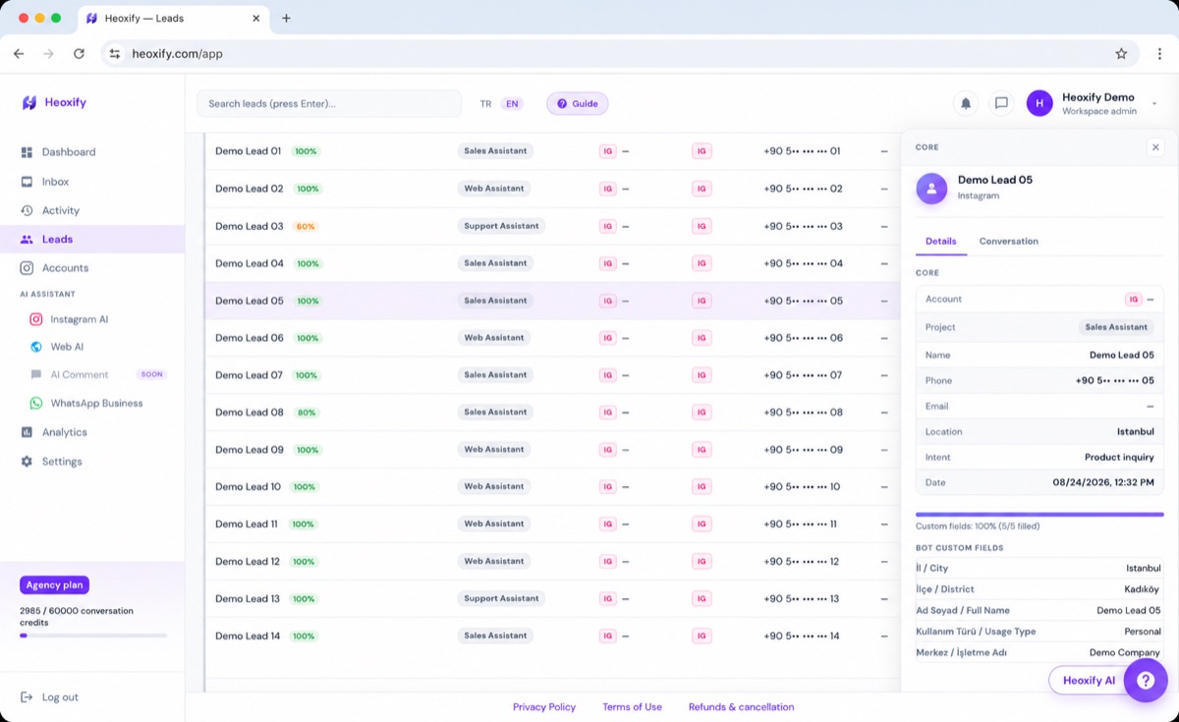This screenshot has height=722, width=1179.
Task: Close the lead details panel
Action: pyautogui.click(x=1155, y=147)
